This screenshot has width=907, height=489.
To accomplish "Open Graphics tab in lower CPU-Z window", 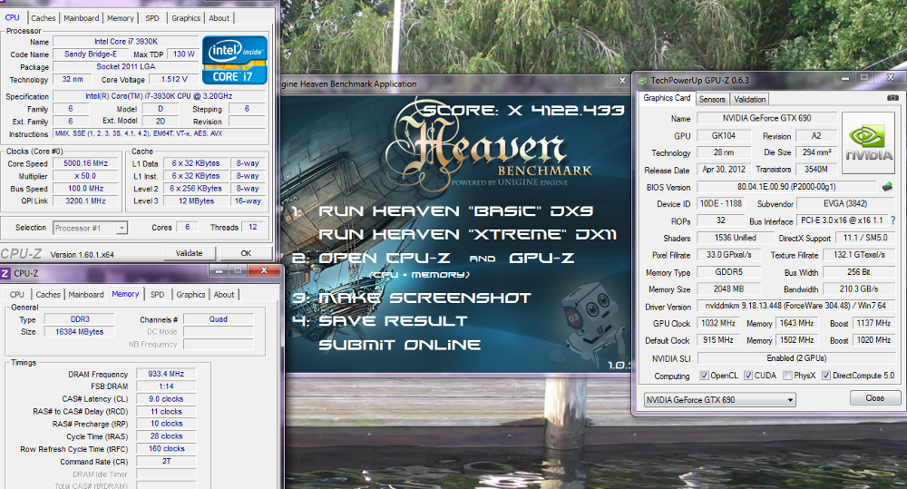I will [190, 295].
